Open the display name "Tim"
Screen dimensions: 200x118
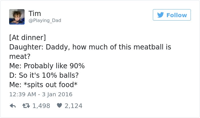coord(35,13)
